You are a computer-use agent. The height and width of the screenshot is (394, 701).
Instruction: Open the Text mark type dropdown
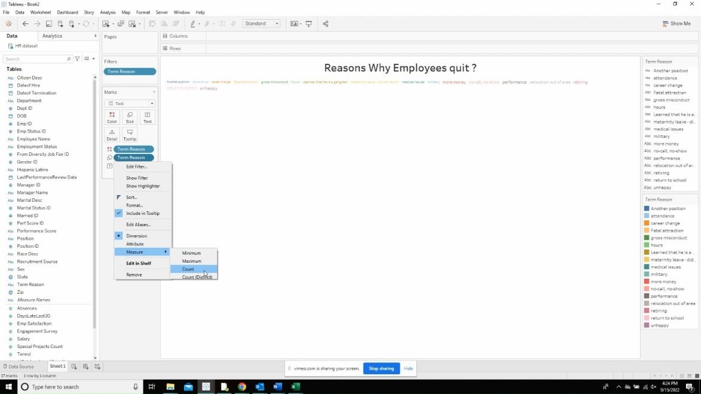coord(130,104)
